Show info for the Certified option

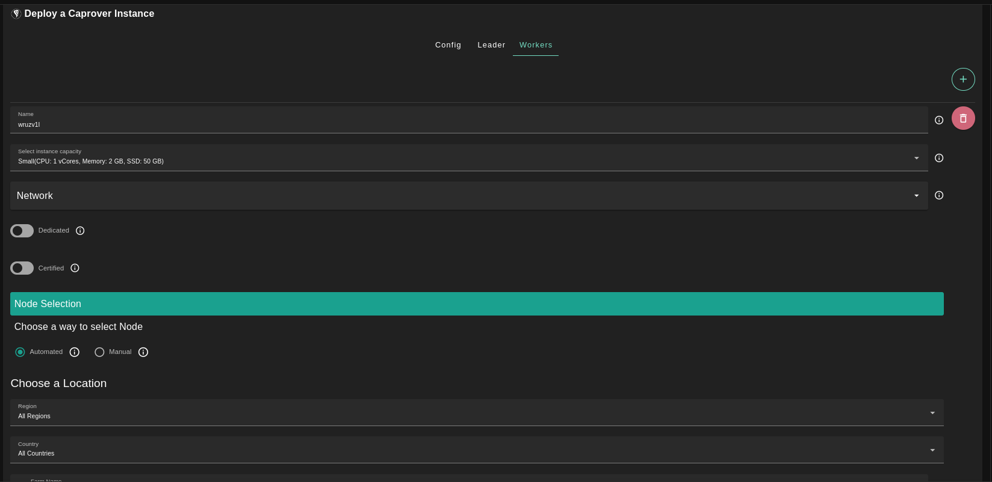pyautogui.click(x=75, y=268)
